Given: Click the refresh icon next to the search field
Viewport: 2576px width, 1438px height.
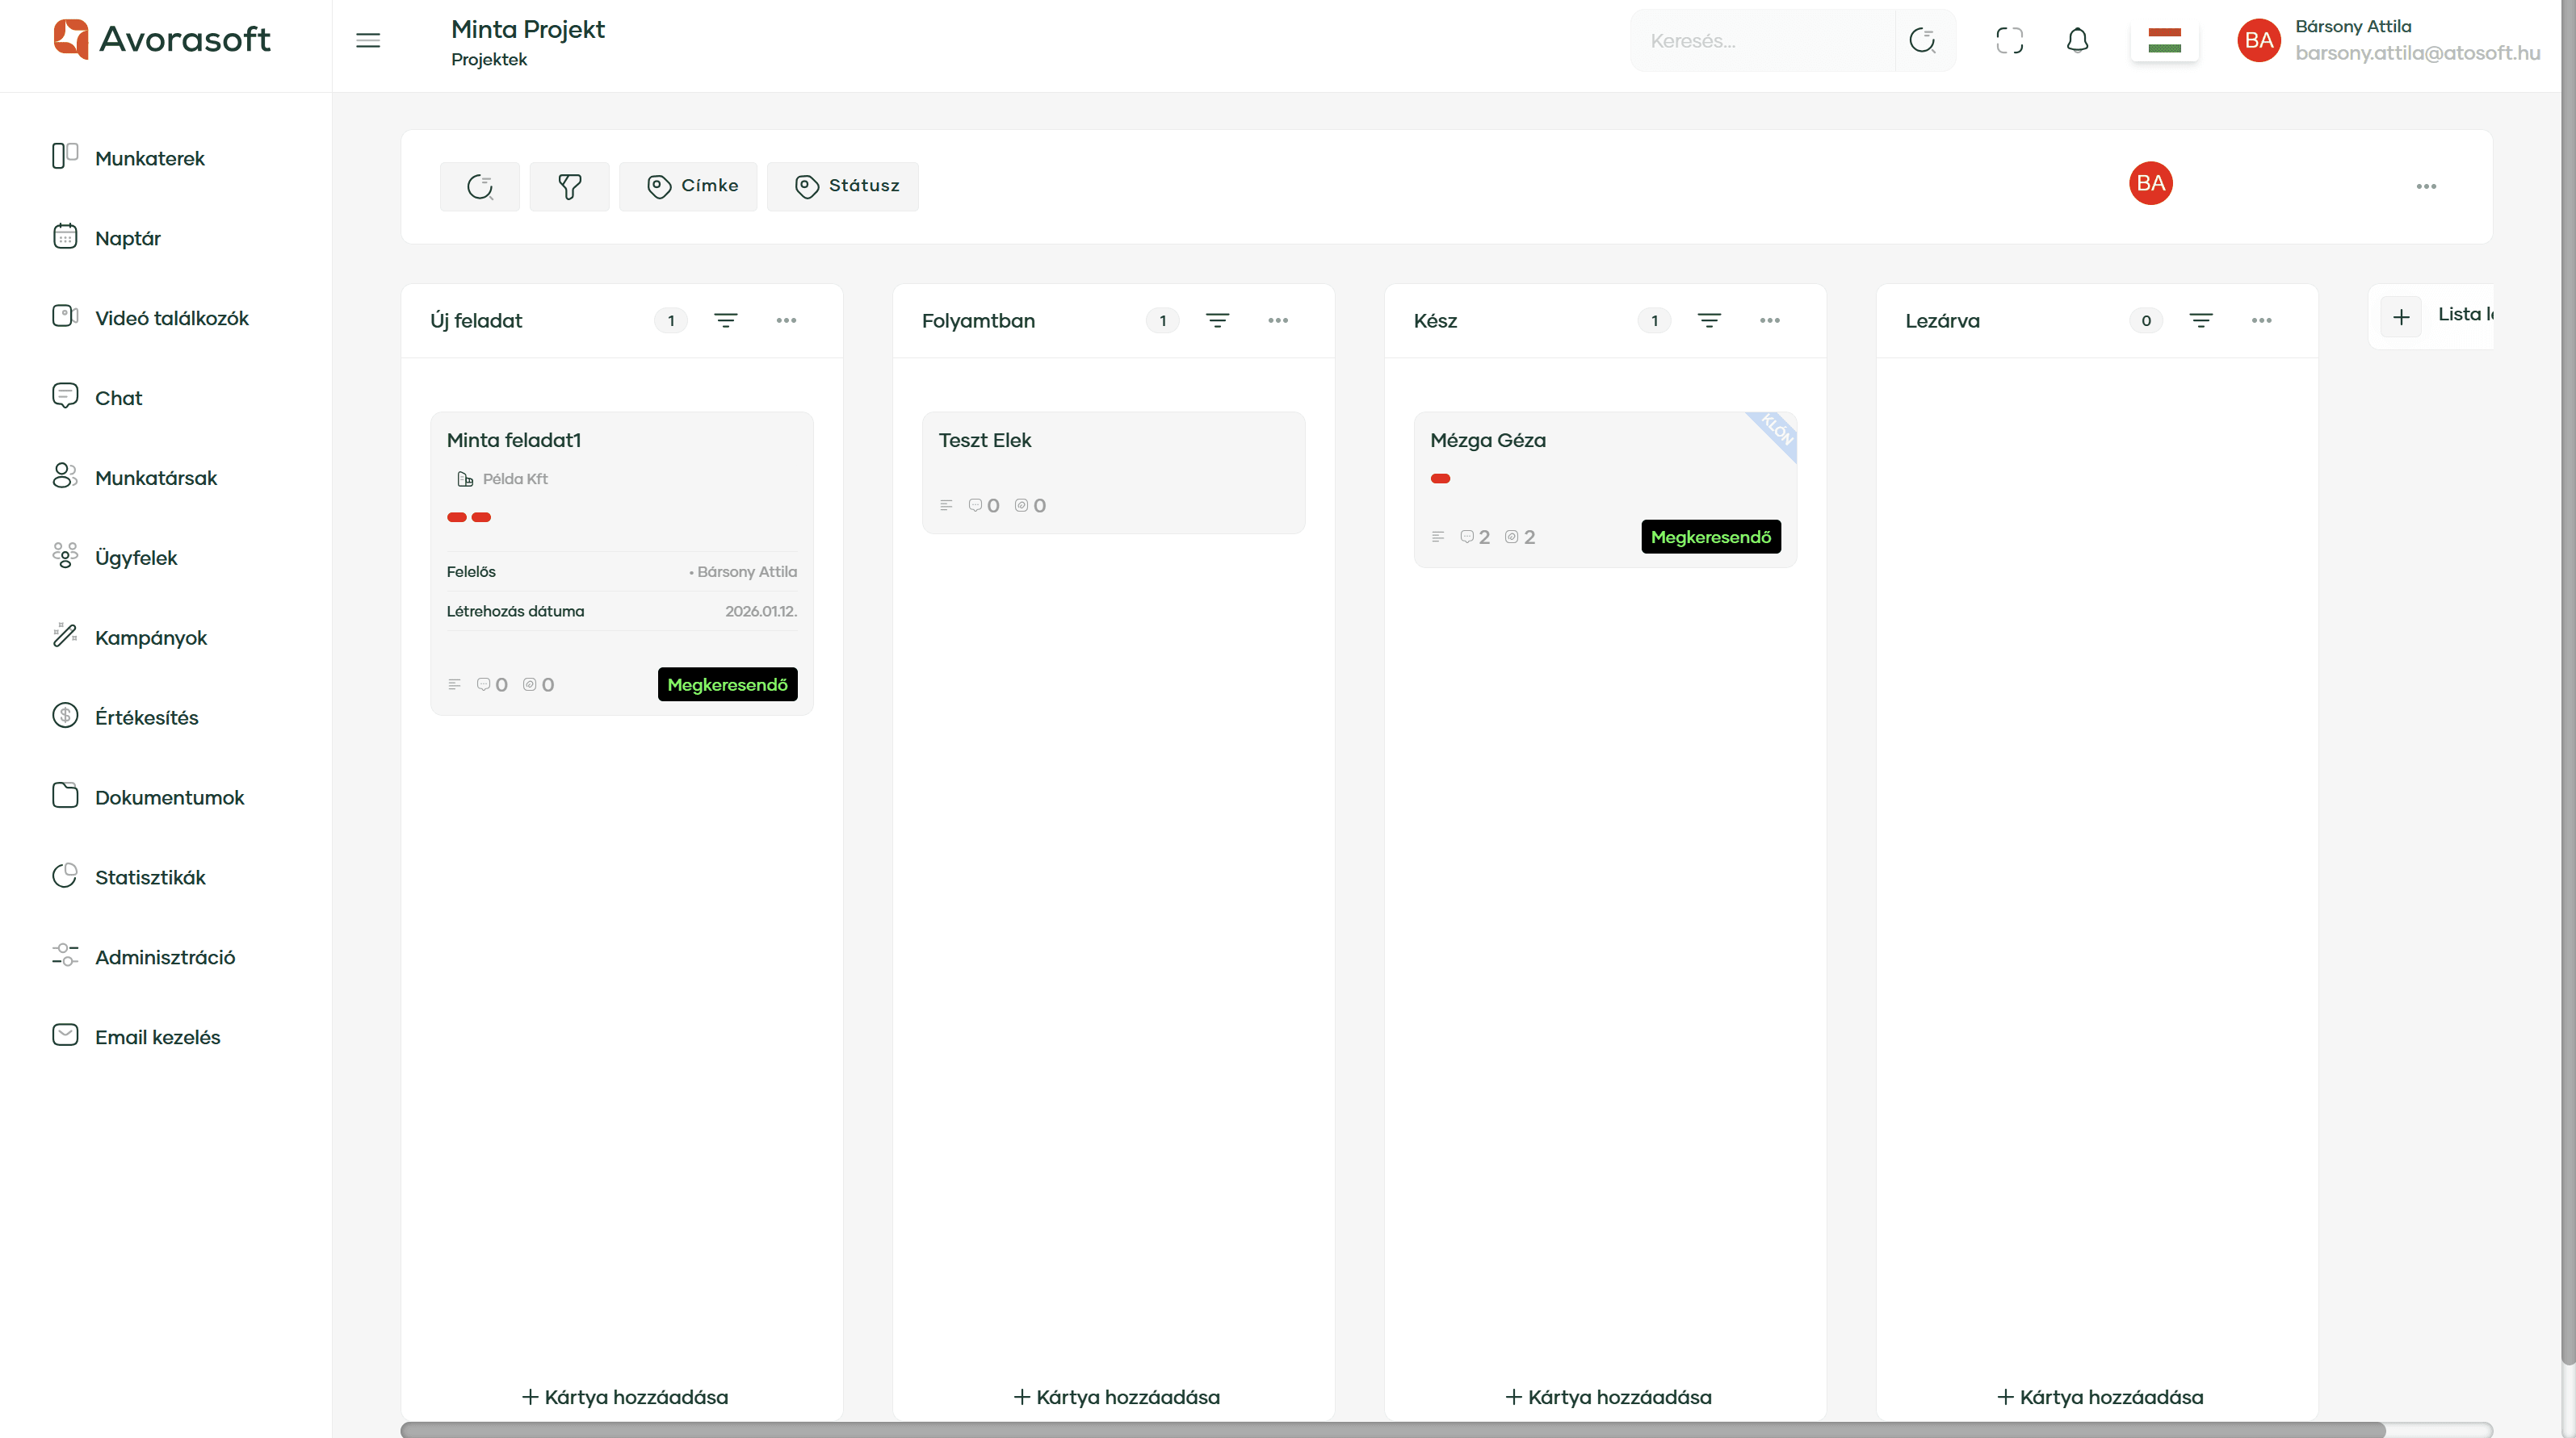Looking at the screenshot, I should pyautogui.click(x=1923, y=40).
